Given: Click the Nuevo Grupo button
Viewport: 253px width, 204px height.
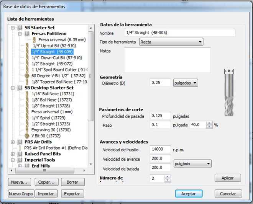Looking at the screenshot, I should 21,194.
